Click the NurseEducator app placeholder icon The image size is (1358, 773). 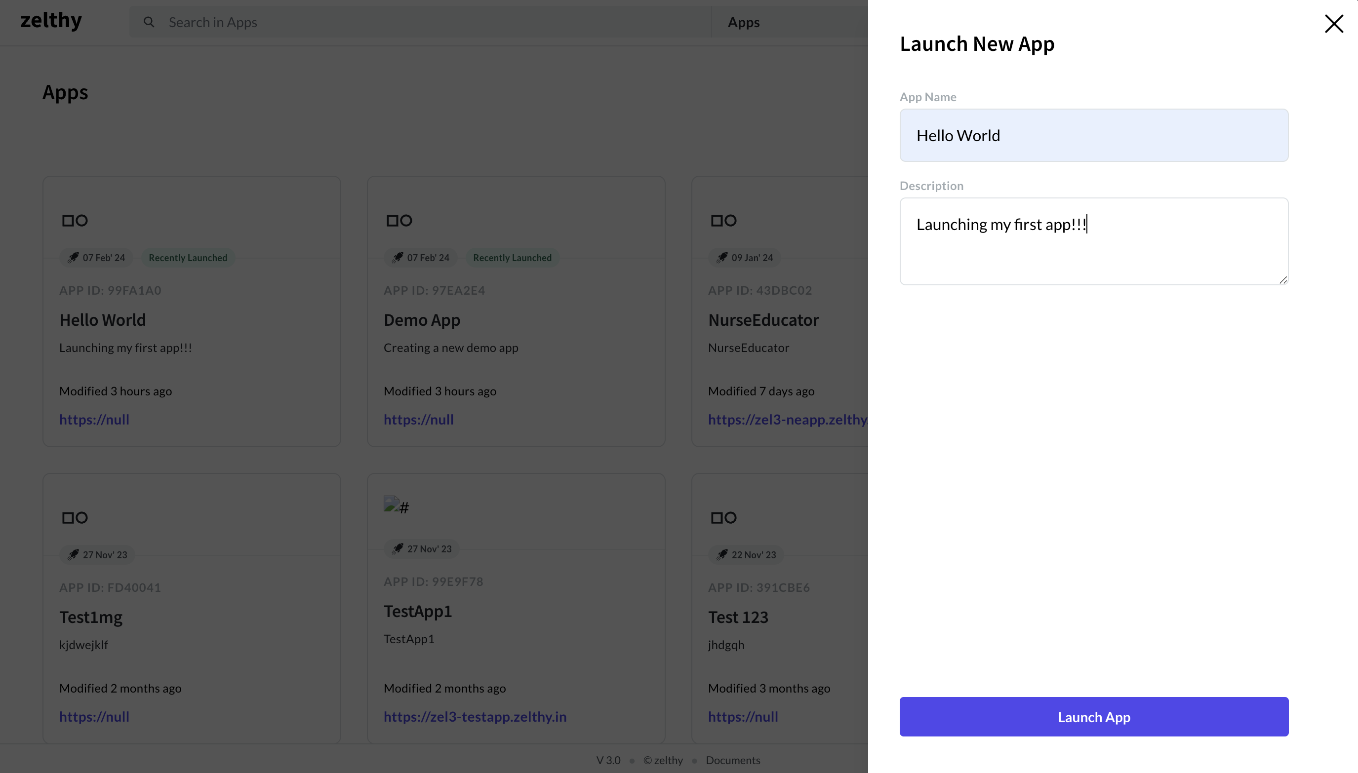pyautogui.click(x=723, y=220)
